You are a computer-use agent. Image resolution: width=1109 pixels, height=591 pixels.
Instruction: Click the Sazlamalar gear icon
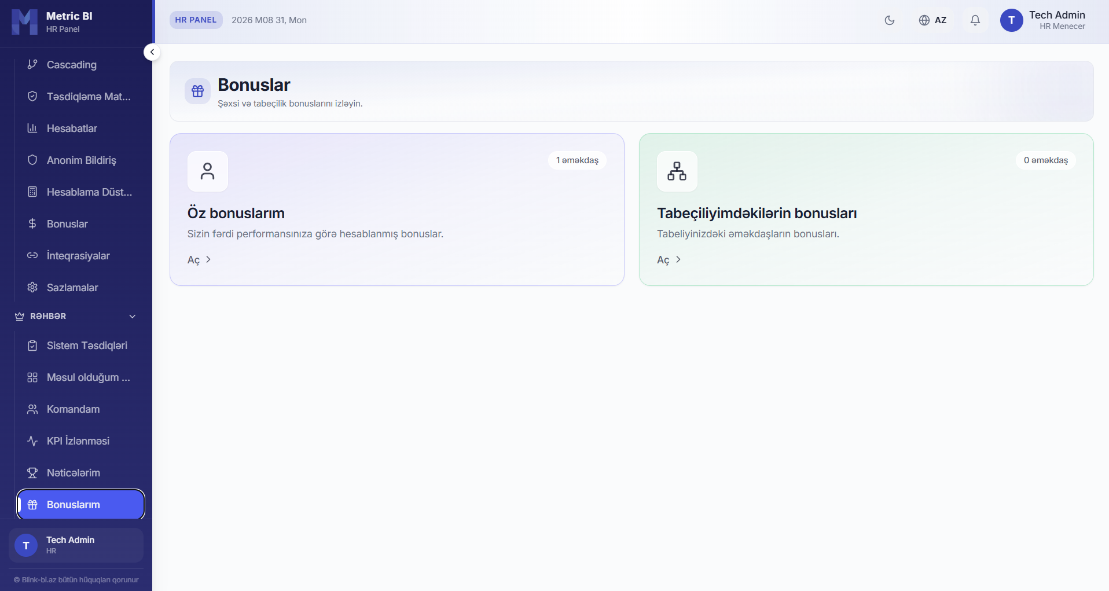pos(32,287)
